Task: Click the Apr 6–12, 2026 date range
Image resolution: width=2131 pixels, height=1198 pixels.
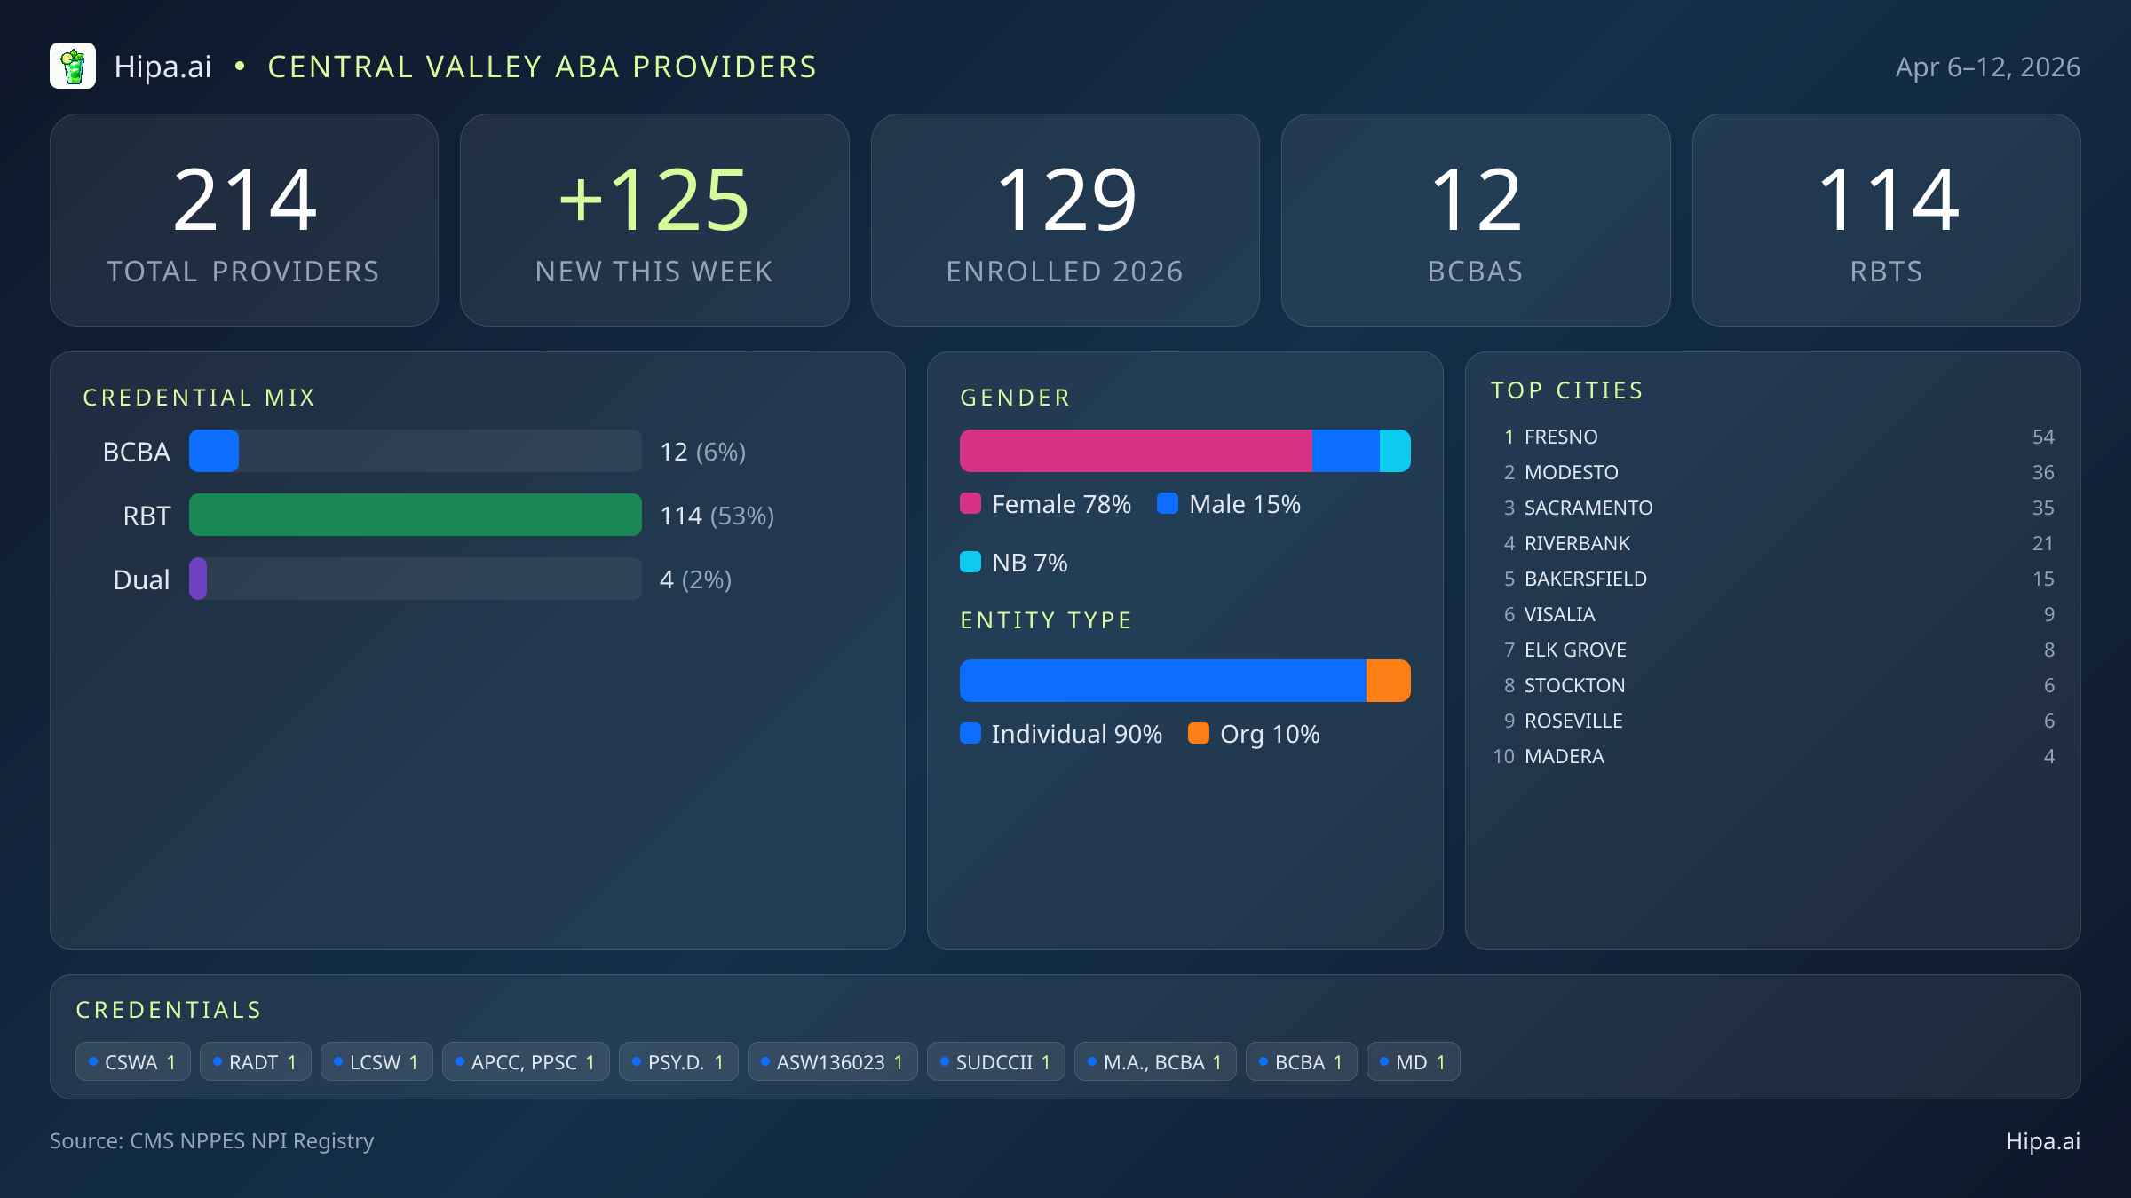Action: [1987, 67]
